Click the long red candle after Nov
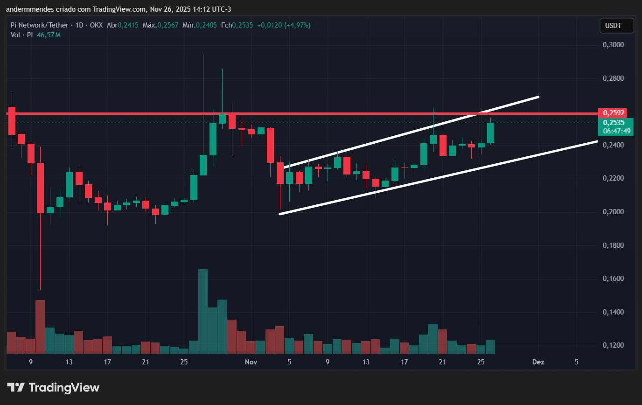 [271, 145]
